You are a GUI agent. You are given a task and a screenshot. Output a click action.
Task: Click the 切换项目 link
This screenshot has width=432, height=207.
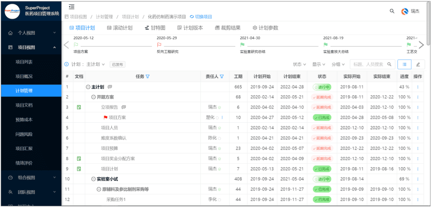point(201,16)
